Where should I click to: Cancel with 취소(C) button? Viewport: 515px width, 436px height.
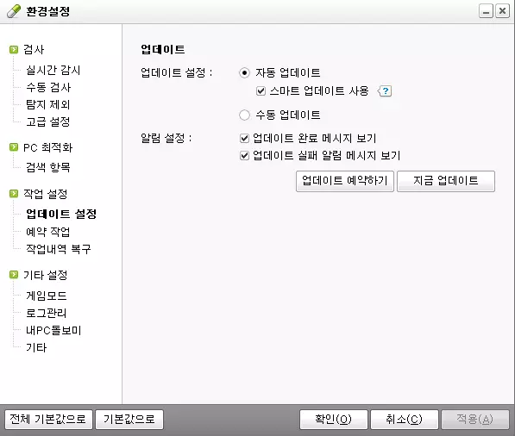coord(405,420)
